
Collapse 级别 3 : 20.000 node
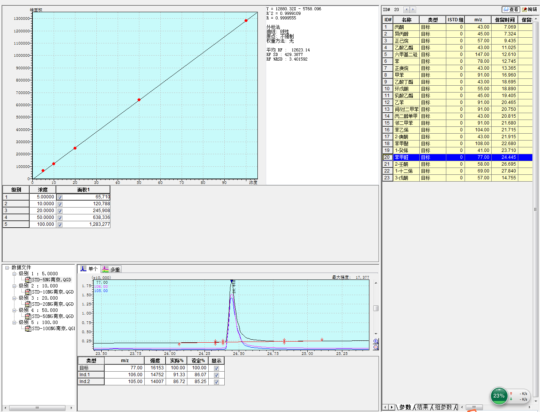pos(14,298)
